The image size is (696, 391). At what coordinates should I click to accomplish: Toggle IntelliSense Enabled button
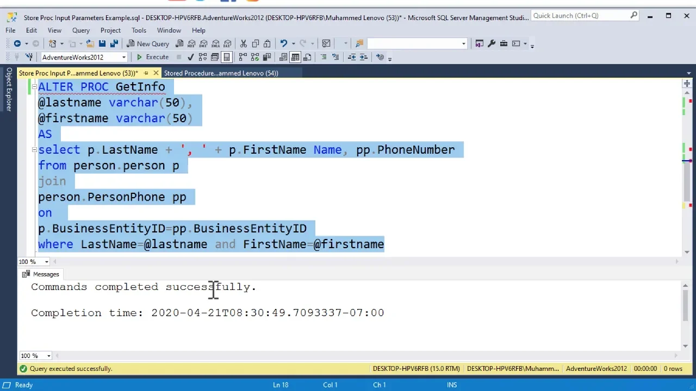tap(227, 57)
